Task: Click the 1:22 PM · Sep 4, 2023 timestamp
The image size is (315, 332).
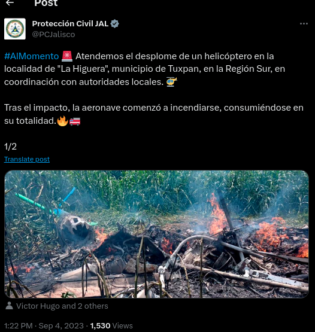Action: coord(44,325)
